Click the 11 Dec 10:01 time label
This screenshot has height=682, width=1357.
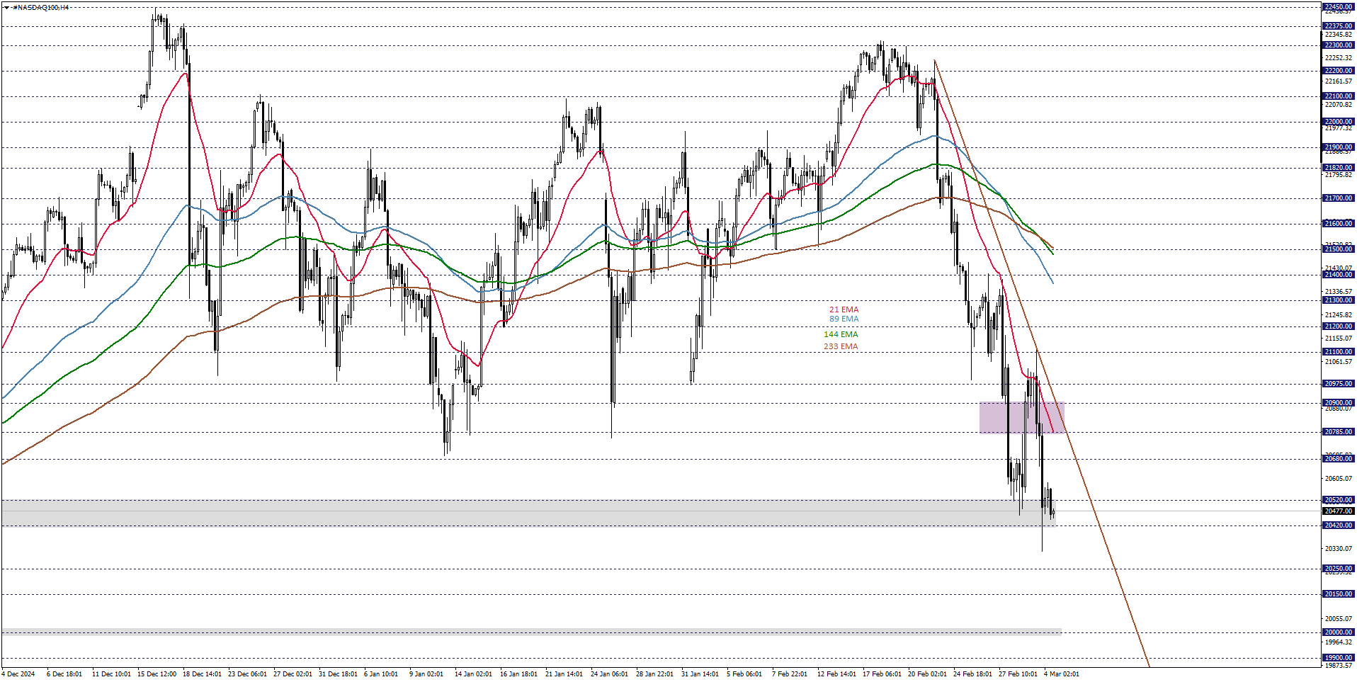pyautogui.click(x=111, y=674)
